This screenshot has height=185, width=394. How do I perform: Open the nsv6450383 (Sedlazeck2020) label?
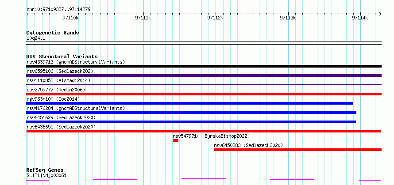point(248,145)
